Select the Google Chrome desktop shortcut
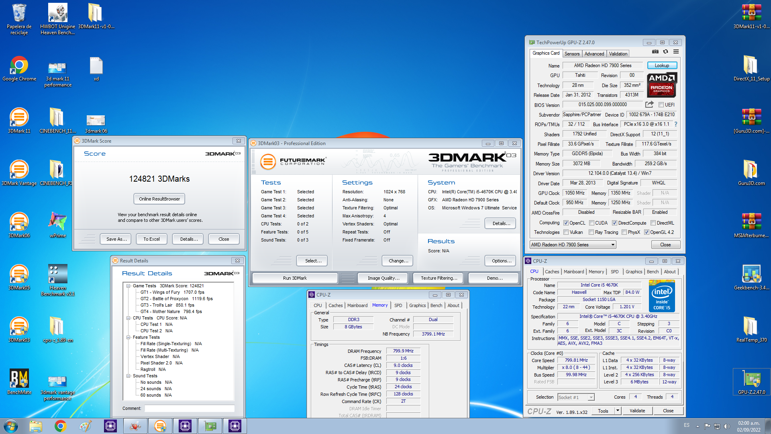The image size is (771, 434). click(x=19, y=69)
